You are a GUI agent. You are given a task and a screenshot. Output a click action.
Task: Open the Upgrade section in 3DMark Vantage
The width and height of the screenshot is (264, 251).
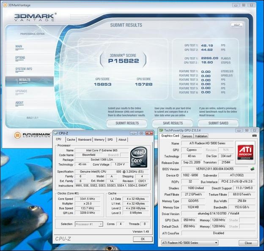(21, 91)
